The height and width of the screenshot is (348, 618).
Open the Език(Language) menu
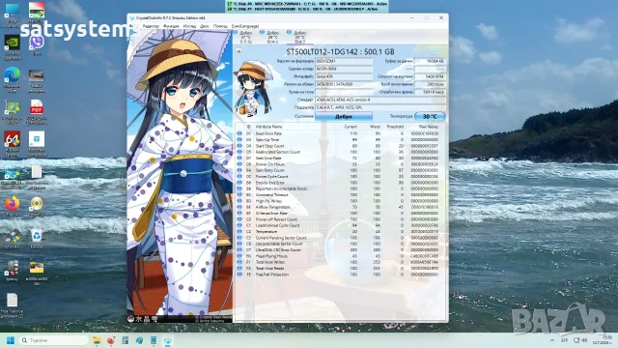coord(245,26)
